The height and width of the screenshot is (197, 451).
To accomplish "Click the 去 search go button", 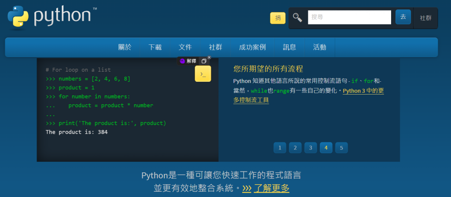I will pos(403,17).
